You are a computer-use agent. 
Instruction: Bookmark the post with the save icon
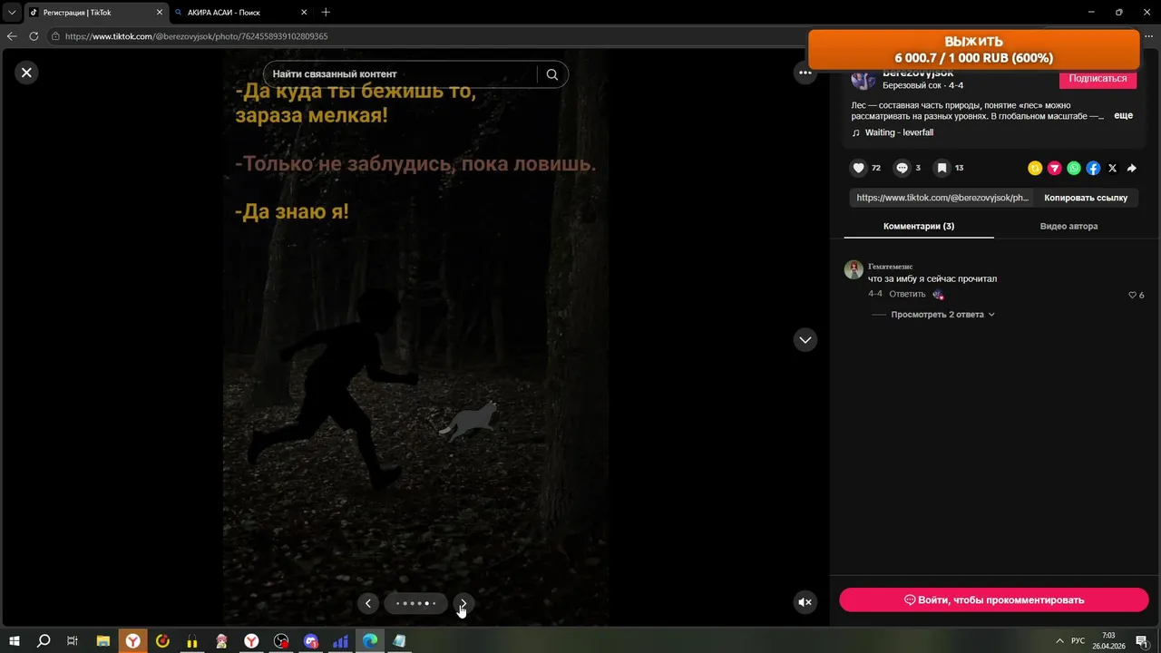point(942,168)
